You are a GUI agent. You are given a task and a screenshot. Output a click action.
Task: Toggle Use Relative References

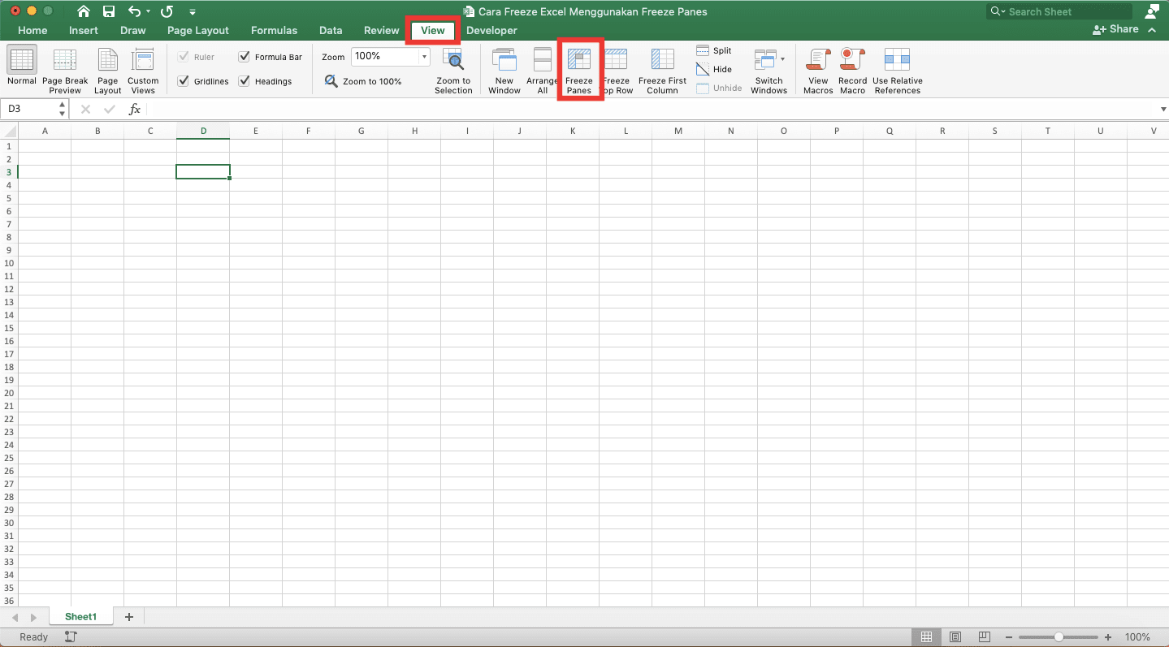898,71
